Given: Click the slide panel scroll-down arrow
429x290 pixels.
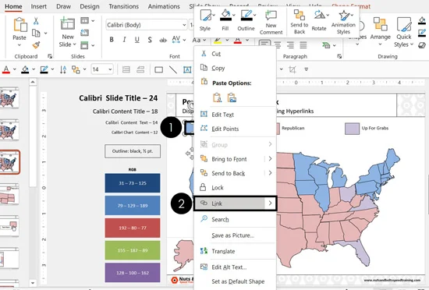Looking at the screenshot, I should click(33, 283).
